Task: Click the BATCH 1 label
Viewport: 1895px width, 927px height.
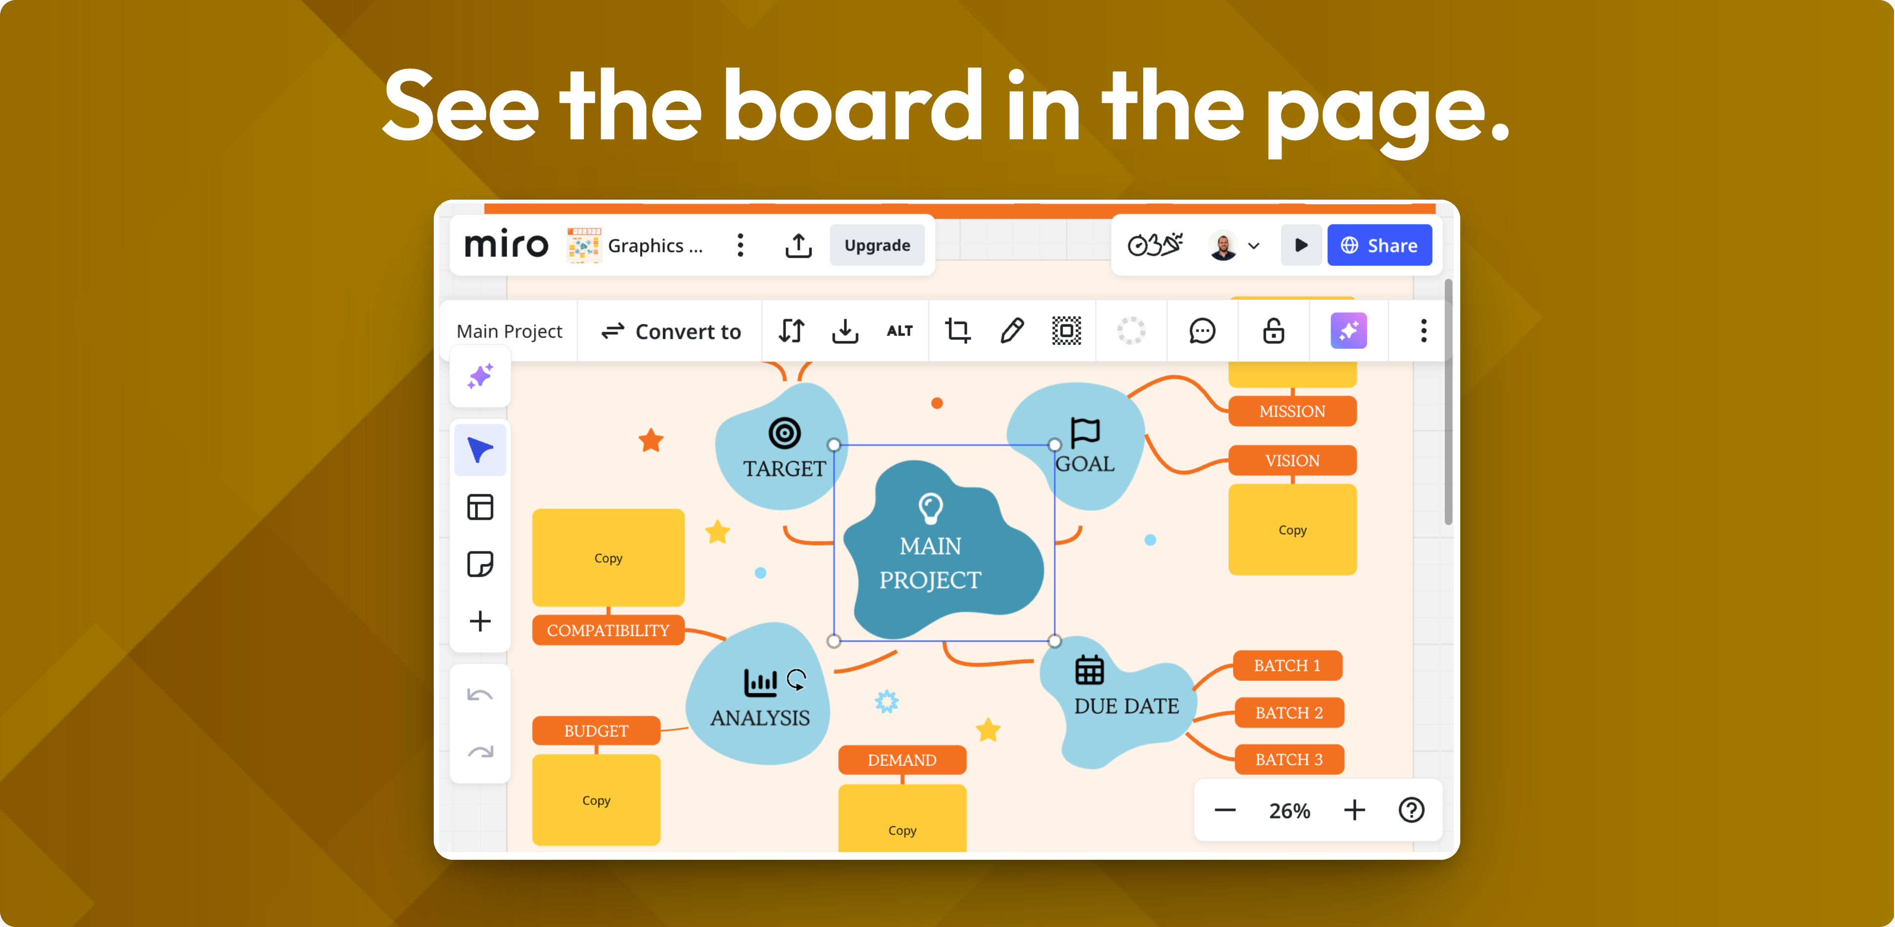Action: tap(1287, 666)
